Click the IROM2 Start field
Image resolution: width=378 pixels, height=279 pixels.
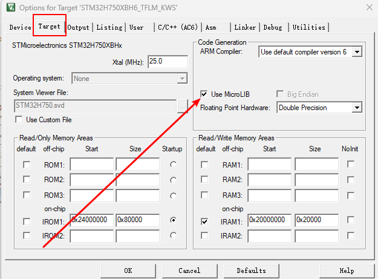(91, 236)
